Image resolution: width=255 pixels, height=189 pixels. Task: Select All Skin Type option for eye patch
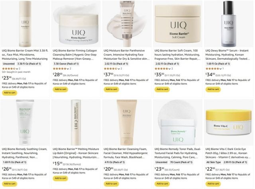point(214,162)
